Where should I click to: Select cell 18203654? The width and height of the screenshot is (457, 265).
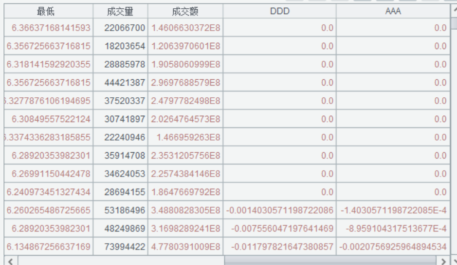(120, 46)
